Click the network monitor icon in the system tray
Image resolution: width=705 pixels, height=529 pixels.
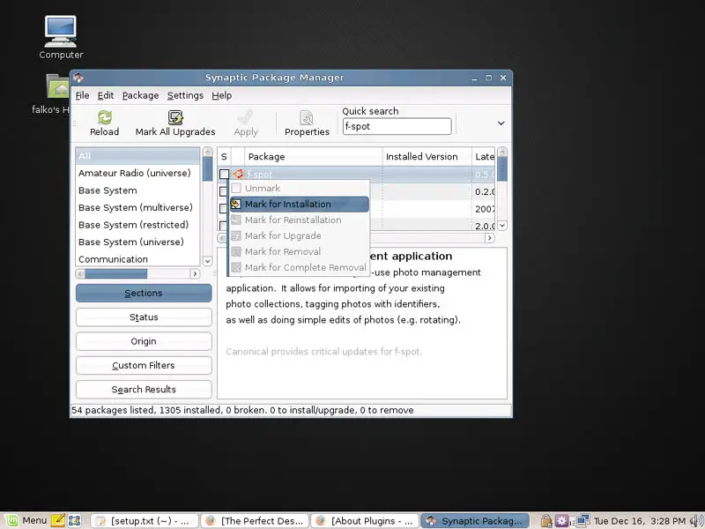583,520
